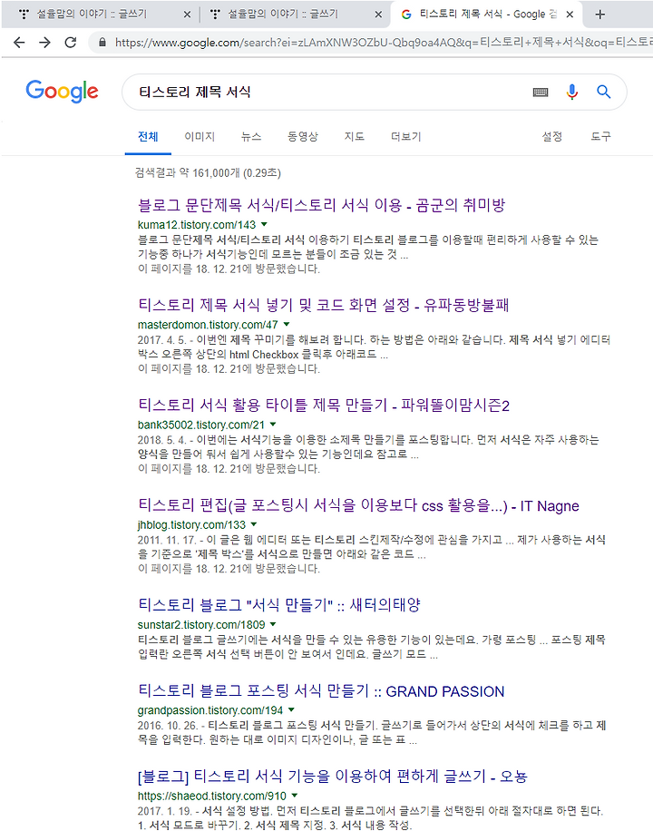Open result [블로그] 티스토리 서식 기능을 이용하여 편하게 글쓰기

pos(333,777)
